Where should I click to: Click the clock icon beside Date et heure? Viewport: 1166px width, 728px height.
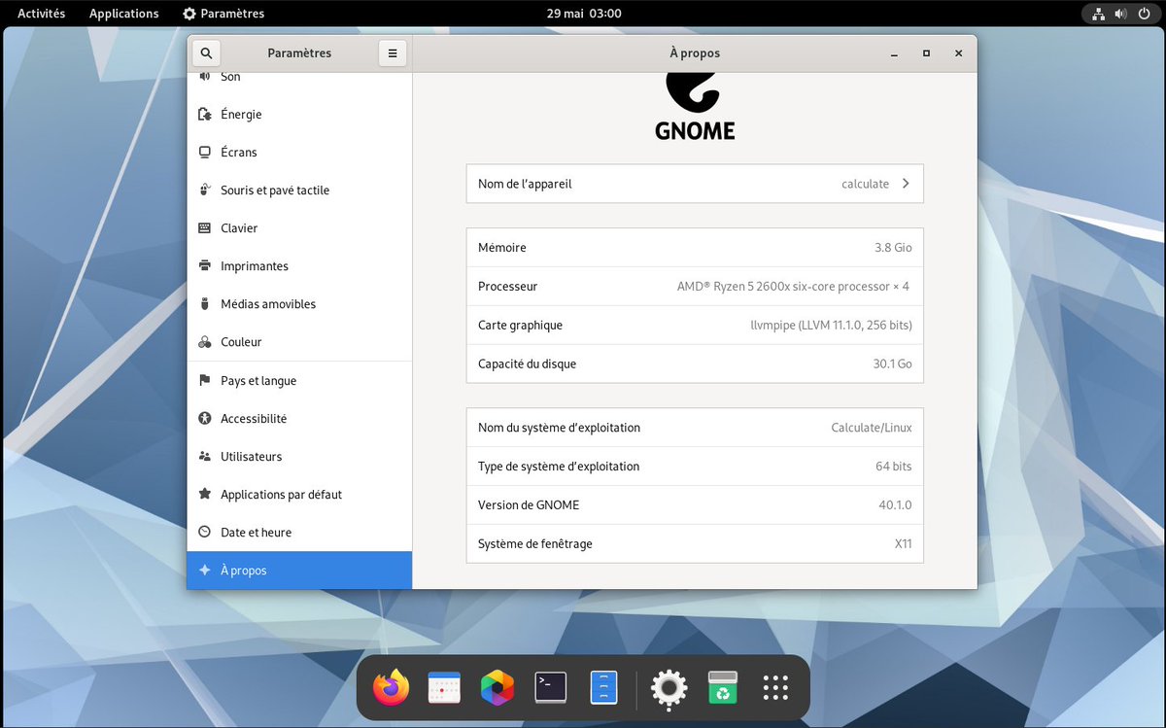click(204, 532)
